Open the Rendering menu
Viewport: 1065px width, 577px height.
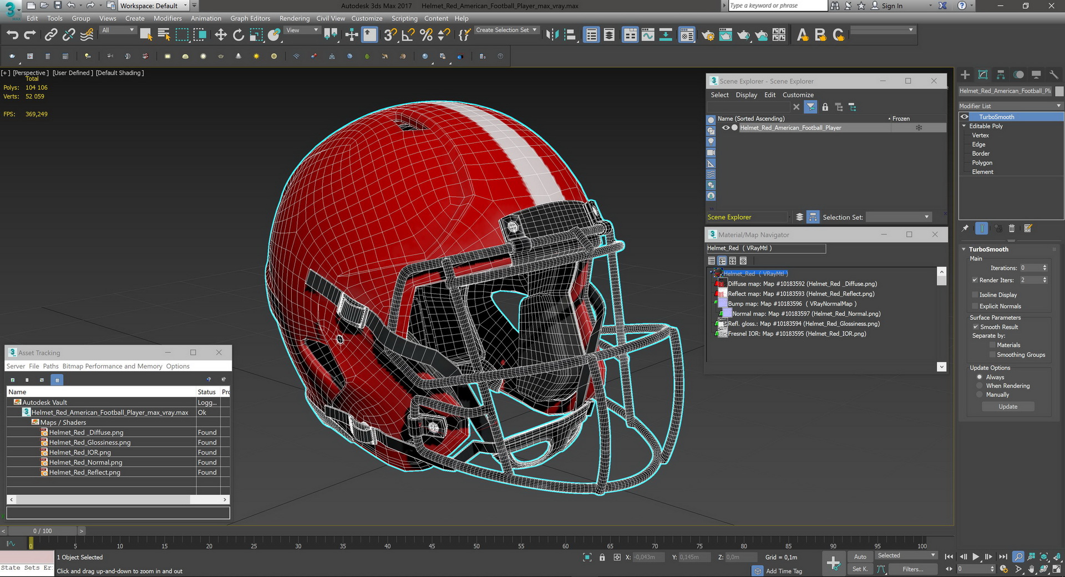coord(294,18)
